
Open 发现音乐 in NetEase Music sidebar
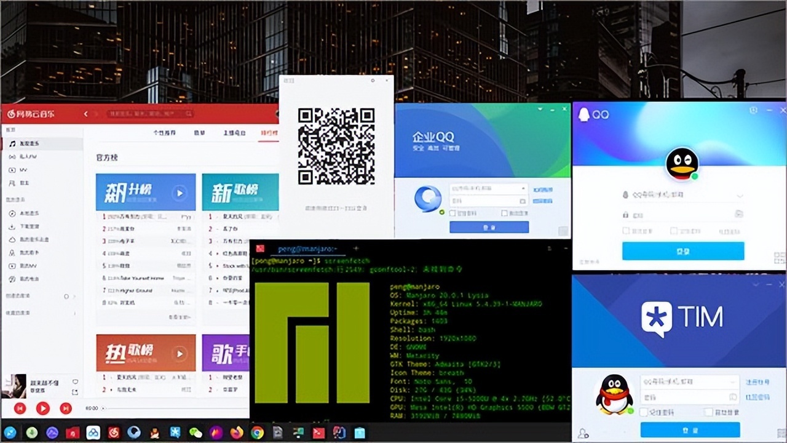click(x=41, y=143)
